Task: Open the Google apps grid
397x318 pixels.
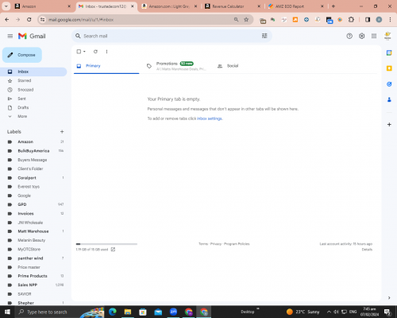Action: pos(374,36)
